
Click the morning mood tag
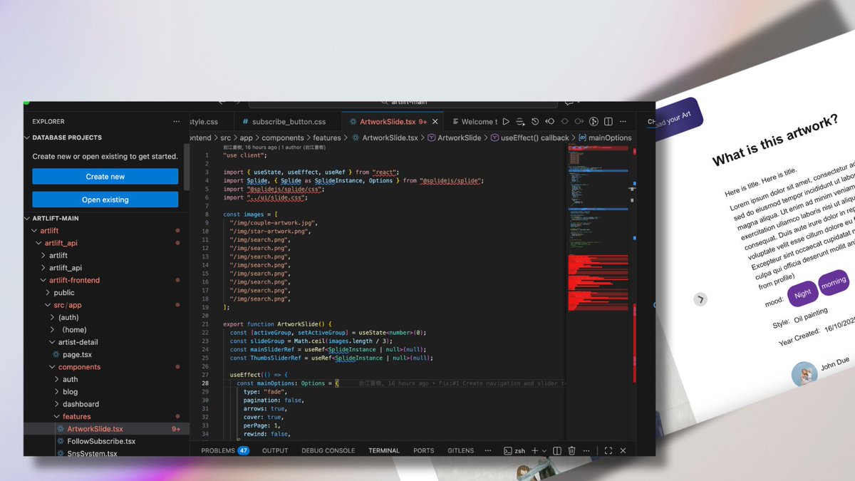pos(833,284)
